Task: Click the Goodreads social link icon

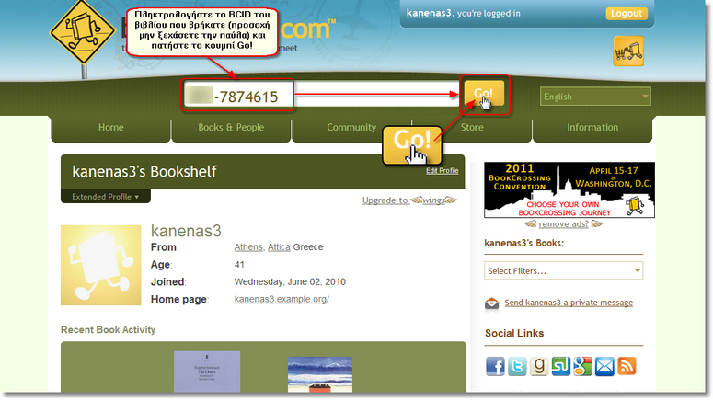Action: coord(538,367)
